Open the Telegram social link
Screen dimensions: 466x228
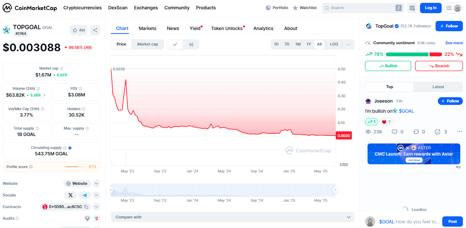point(85,195)
